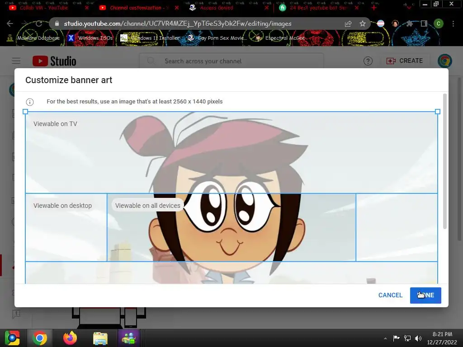Click the taskbar clock 8:21 PM

tap(442, 334)
